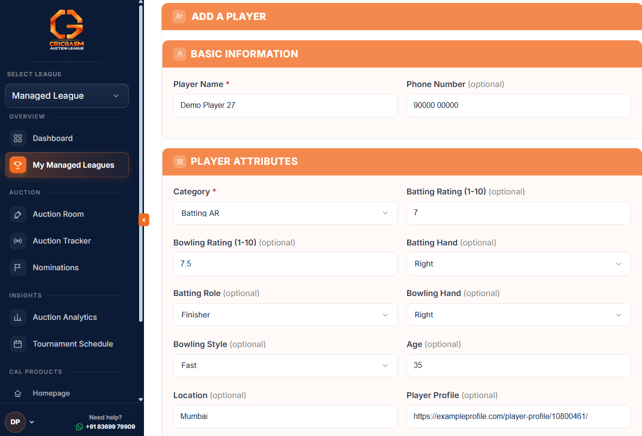Open the Category dropdown showing Batting AR
The width and height of the screenshot is (642, 436).
point(285,213)
